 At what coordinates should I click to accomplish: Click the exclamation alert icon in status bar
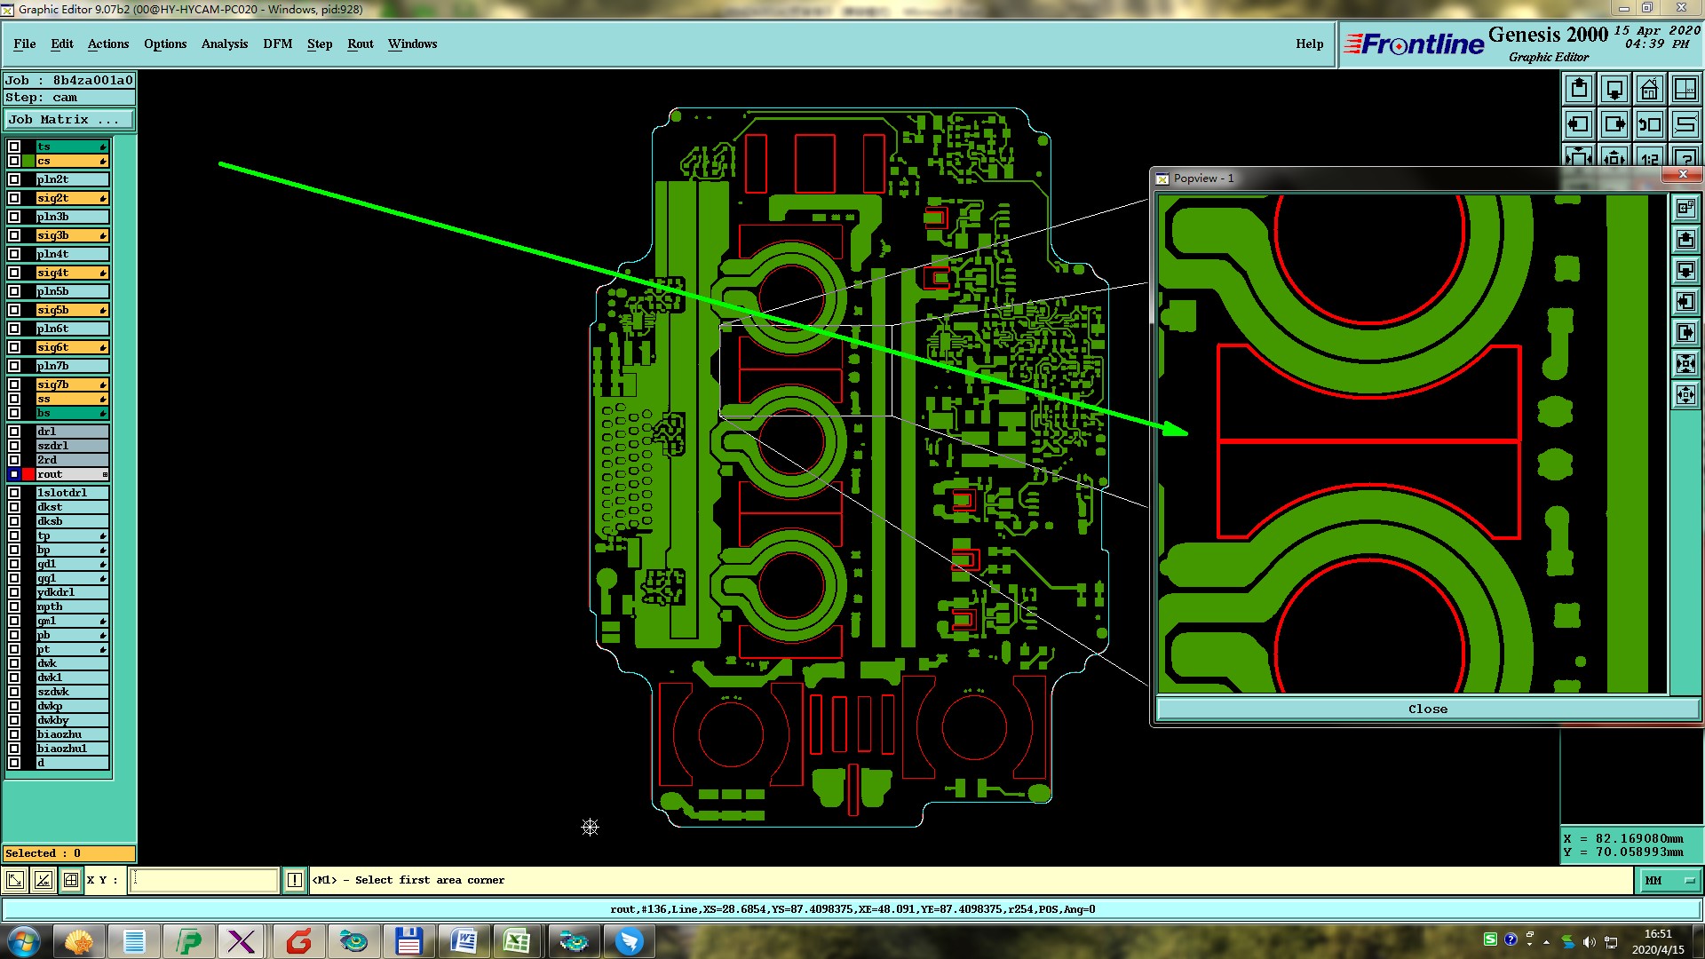[295, 880]
